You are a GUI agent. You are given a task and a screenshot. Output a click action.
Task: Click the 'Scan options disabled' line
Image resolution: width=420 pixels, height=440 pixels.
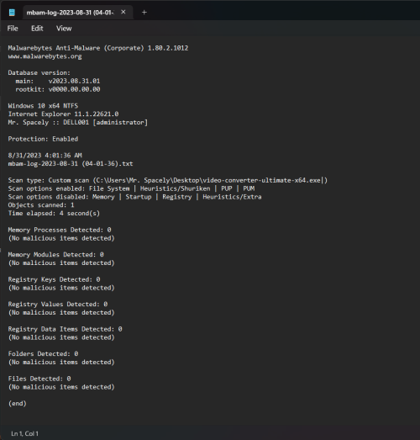tap(134, 197)
